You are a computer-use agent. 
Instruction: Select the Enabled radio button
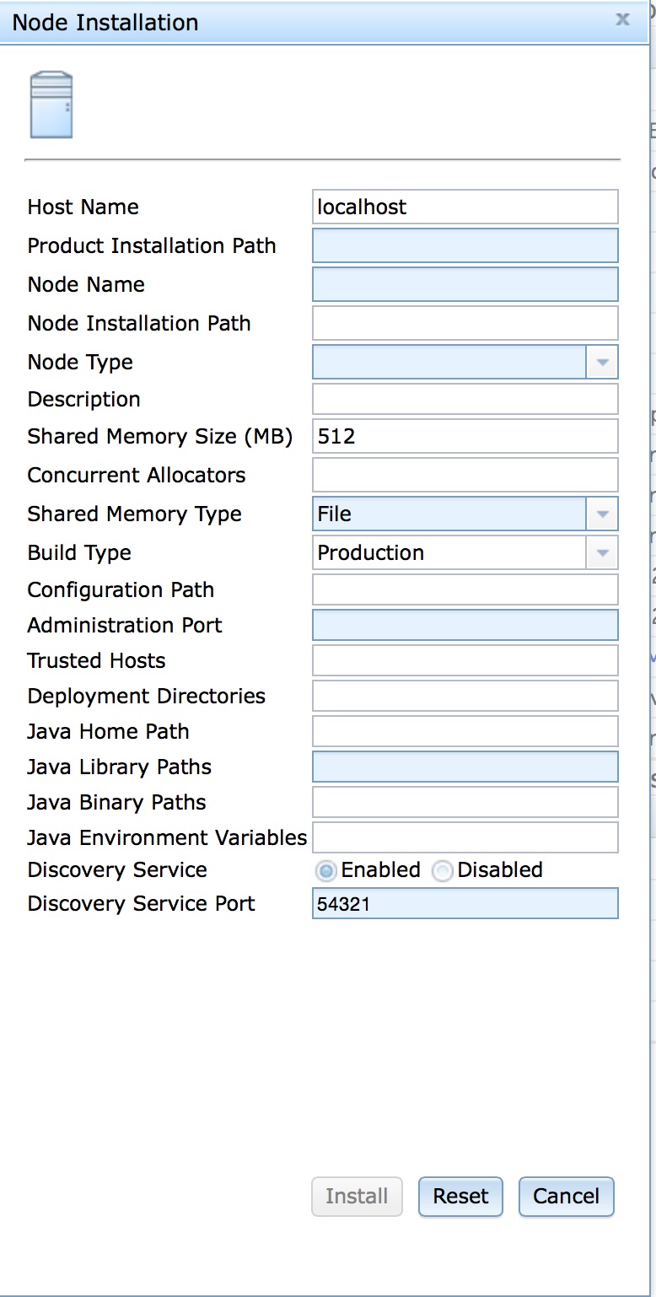325,870
